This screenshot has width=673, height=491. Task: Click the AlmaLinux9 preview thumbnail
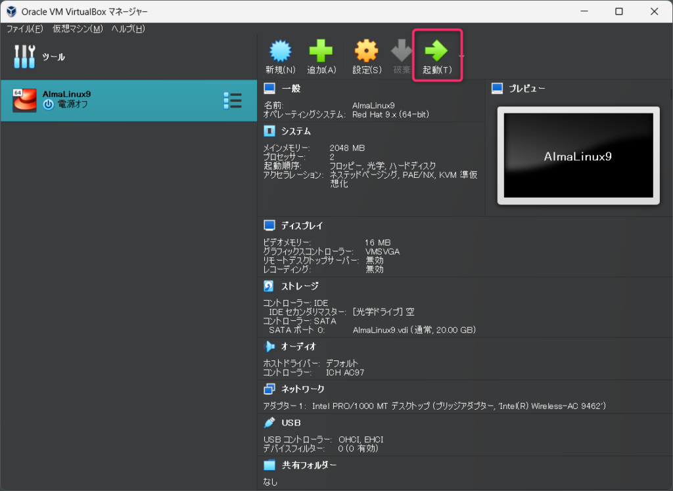(x=578, y=156)
